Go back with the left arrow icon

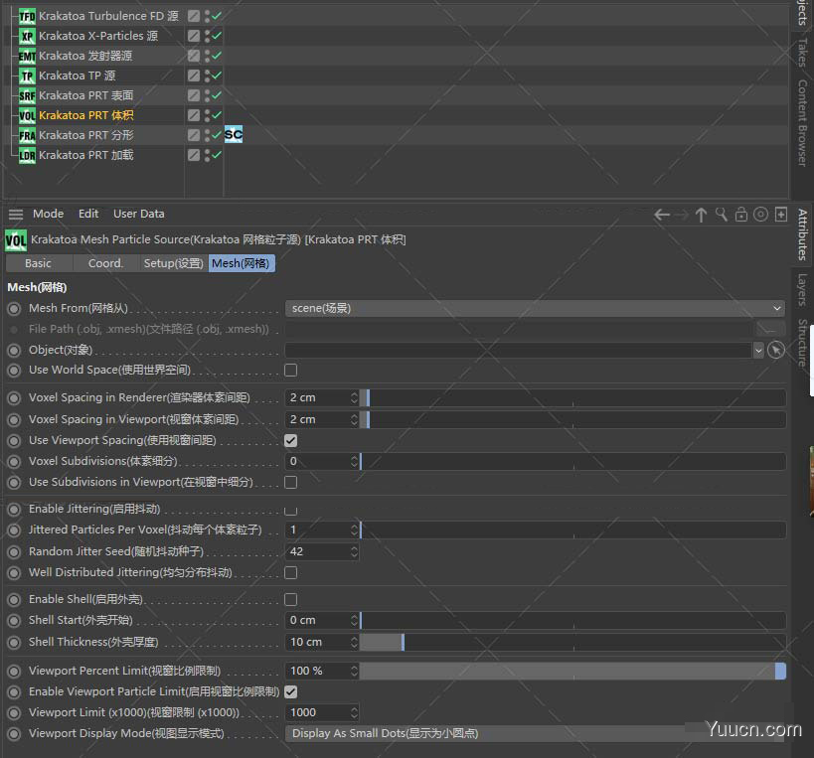click(661, 215)
